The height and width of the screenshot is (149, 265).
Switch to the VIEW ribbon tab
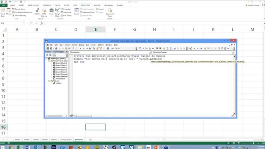pyautogui.click(x=75, y=5)
